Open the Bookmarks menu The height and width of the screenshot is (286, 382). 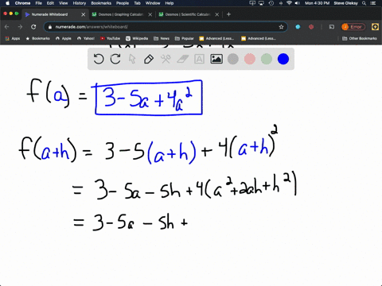coord(101,3)
